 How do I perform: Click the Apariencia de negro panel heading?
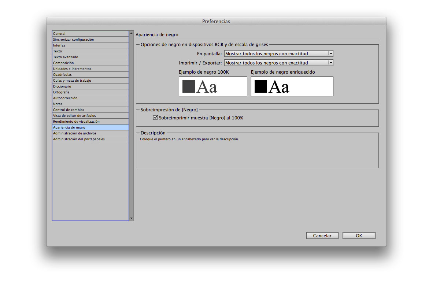(x=157, y=35)
